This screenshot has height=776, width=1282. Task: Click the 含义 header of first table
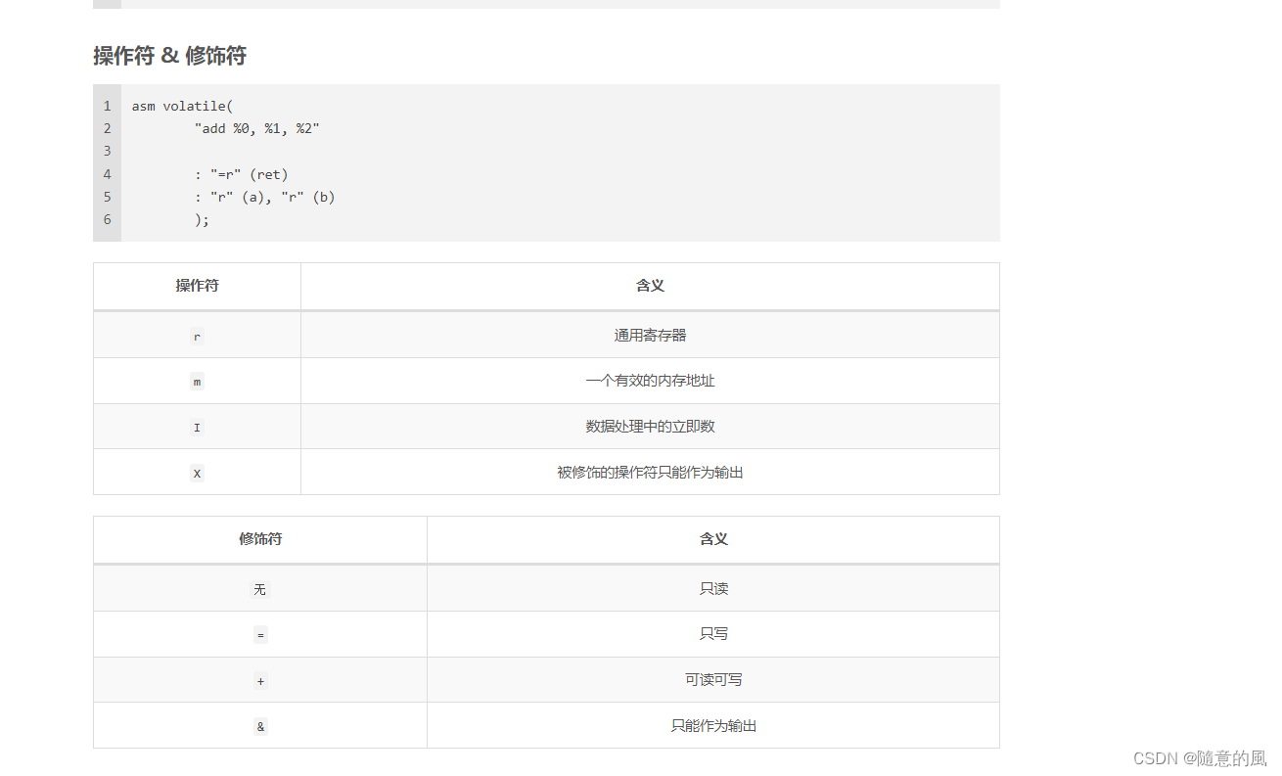[649, 286]
